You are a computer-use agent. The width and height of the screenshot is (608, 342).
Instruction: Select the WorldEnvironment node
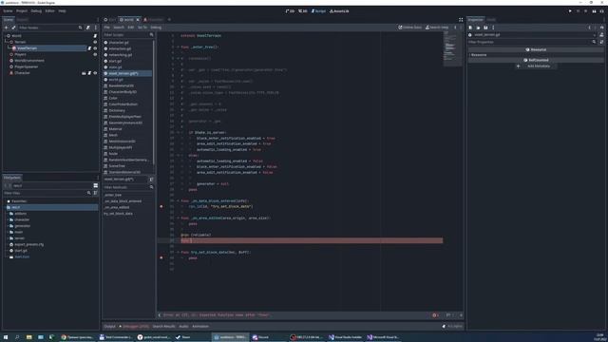coord(29,61)
